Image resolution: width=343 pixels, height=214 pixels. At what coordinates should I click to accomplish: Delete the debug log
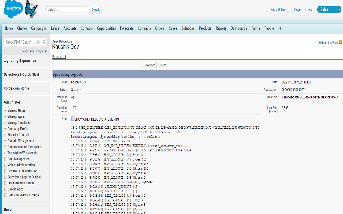pyautogui.click(x=162, y=65)
